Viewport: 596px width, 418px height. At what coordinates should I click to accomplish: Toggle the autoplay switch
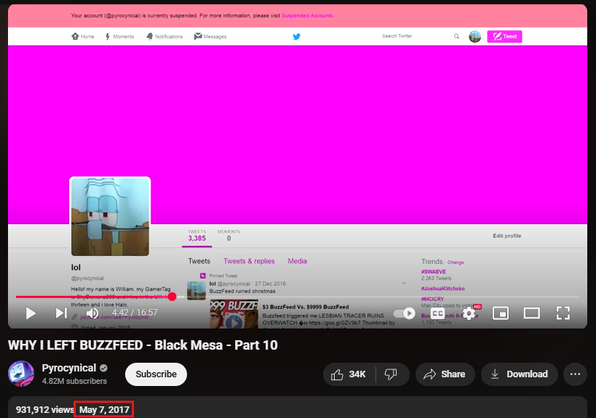(x=408, y=313)
